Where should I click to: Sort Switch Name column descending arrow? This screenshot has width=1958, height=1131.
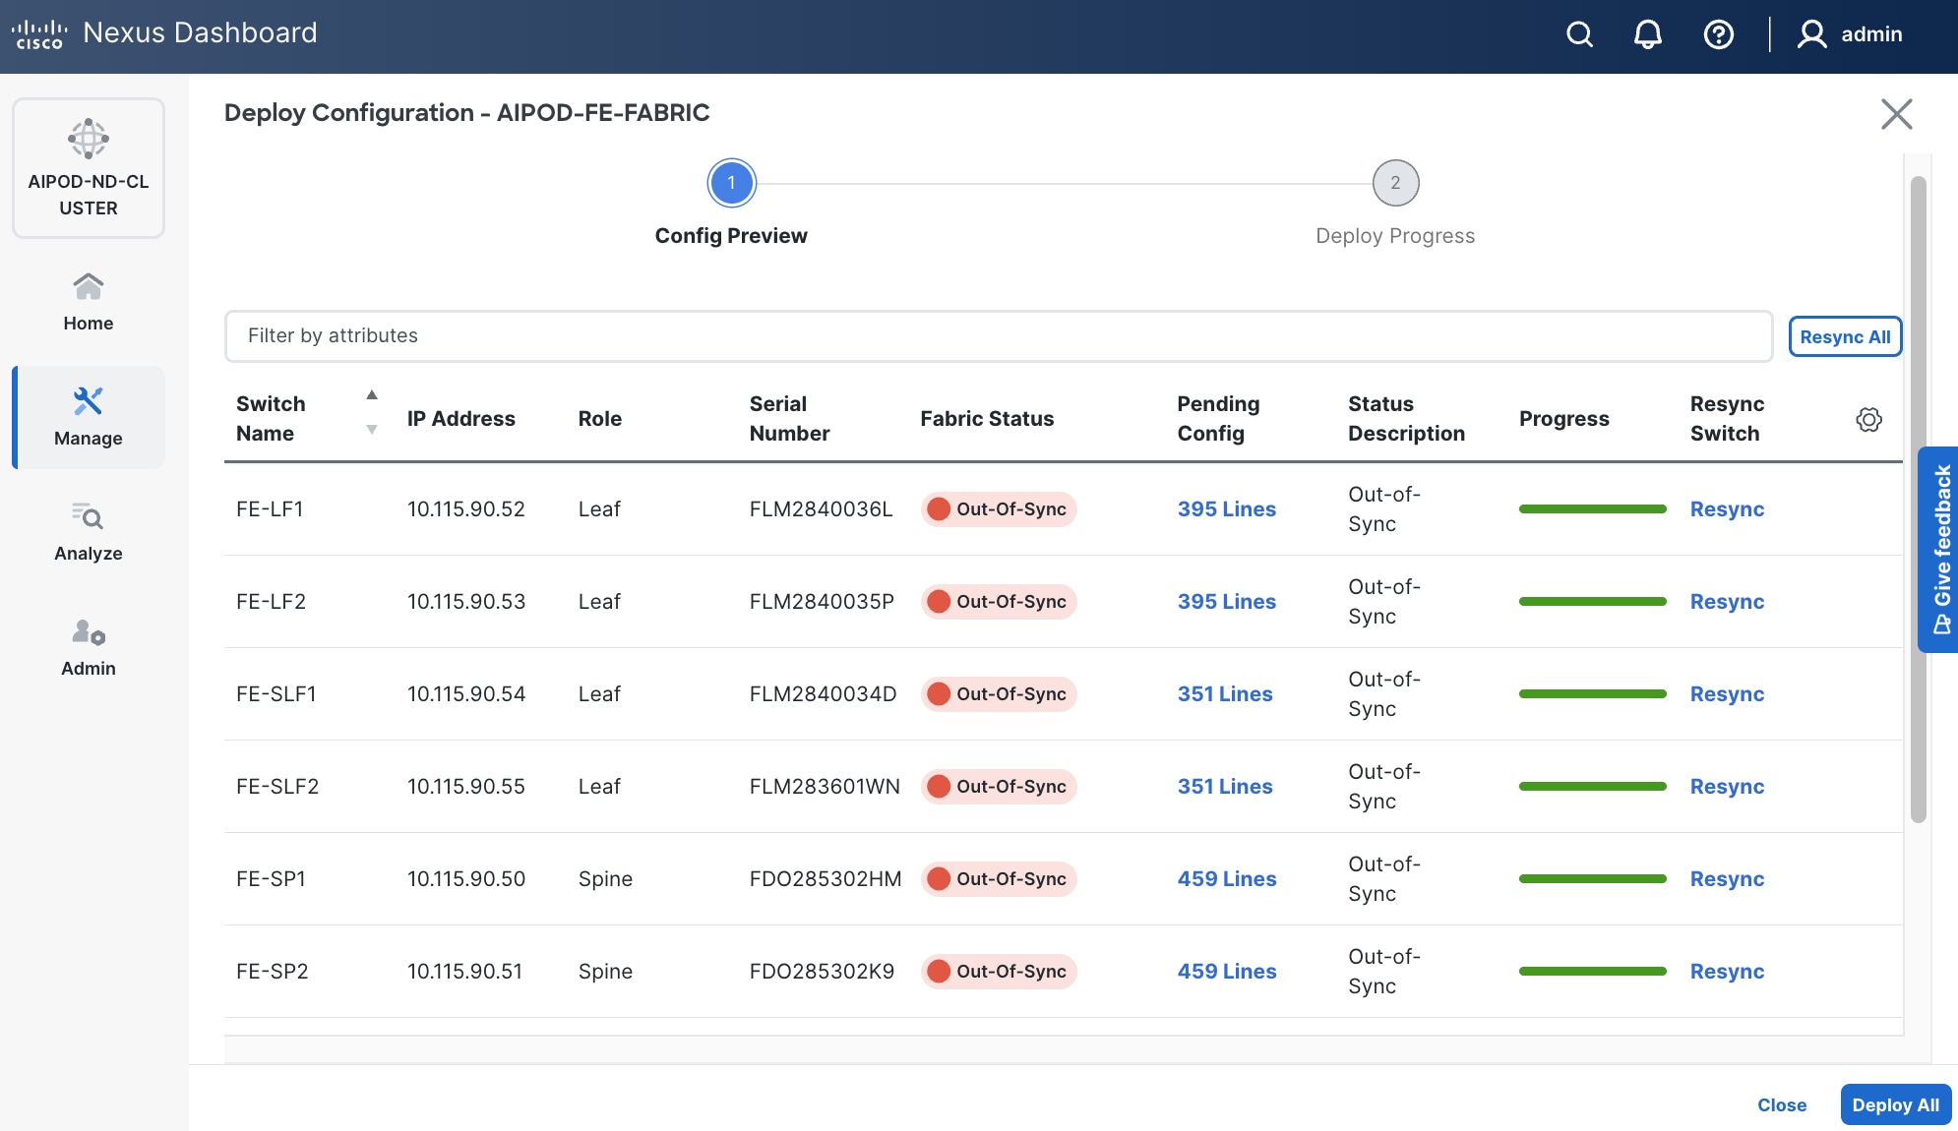tap(372, 430)
